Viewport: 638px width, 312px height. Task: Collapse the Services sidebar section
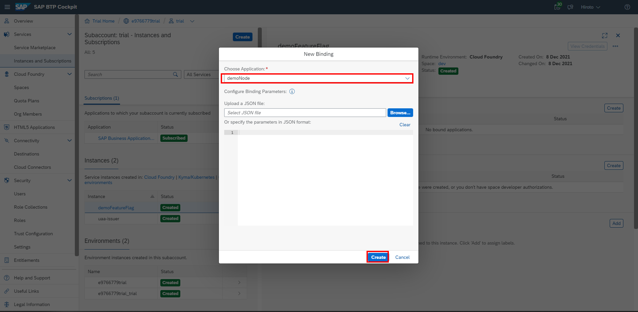click(x=69, y=34)
